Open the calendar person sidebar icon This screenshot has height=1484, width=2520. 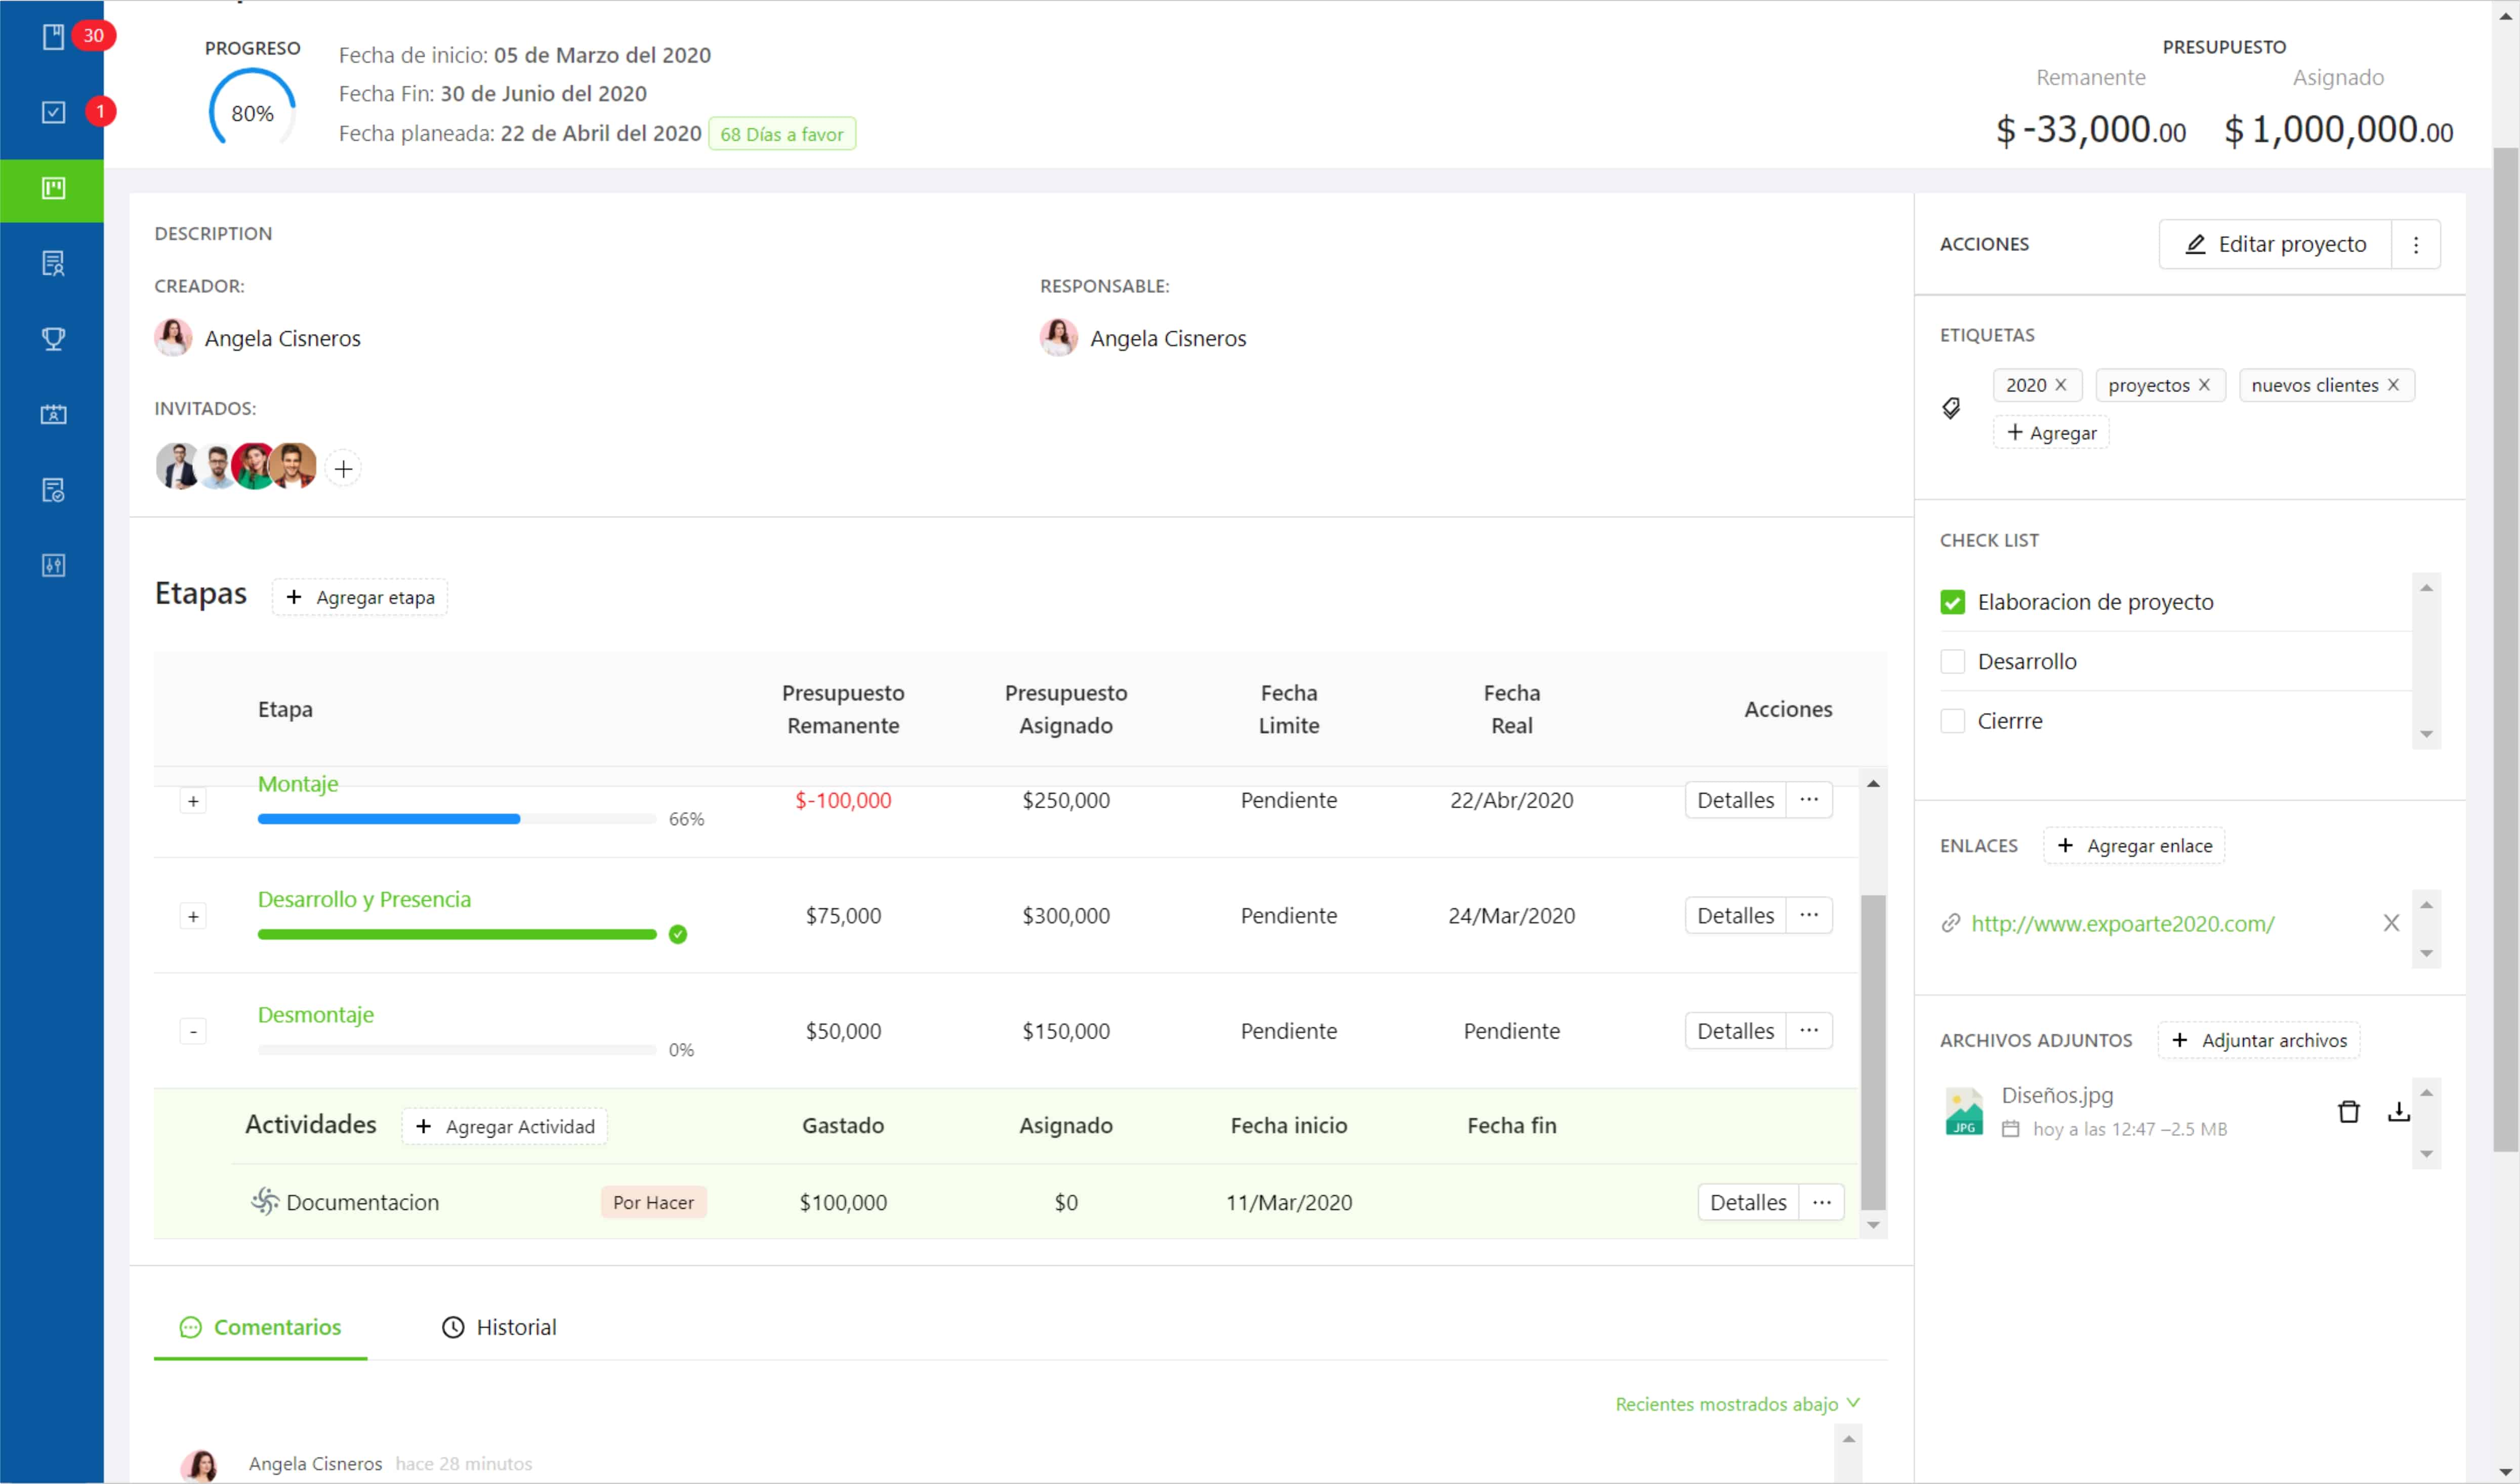point(54,414)
